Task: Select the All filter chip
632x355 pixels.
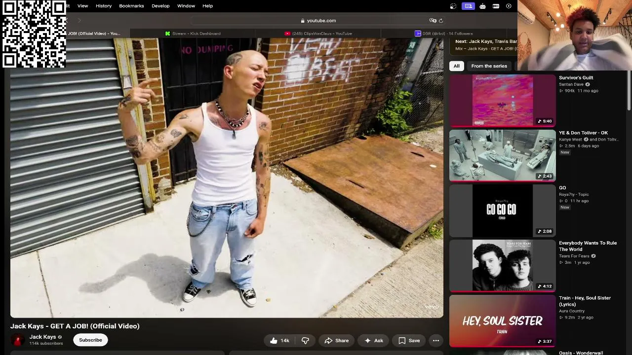Action: click(457, 66)
